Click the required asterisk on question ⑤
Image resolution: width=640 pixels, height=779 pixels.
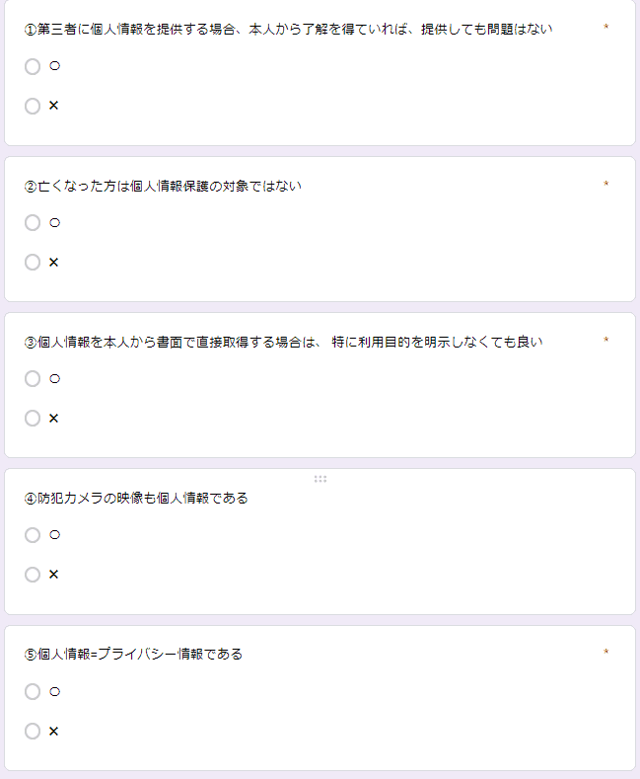(x=605, y=654)
